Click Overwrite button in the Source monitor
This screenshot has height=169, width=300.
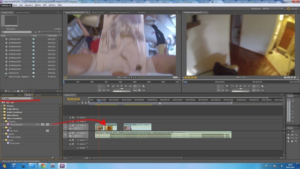pos(139,90)
